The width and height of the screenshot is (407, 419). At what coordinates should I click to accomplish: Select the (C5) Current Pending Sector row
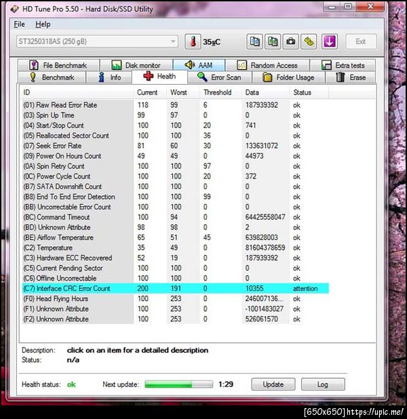(176, 268)
